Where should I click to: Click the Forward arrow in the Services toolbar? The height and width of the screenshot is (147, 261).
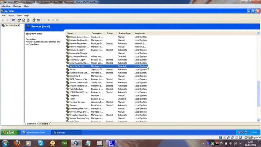tap(7, 20)
